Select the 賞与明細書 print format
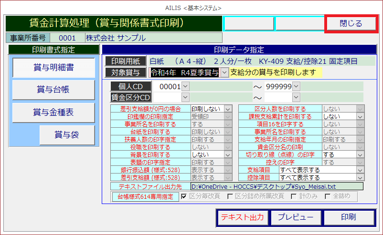The image size is (383, 235). 53,67
